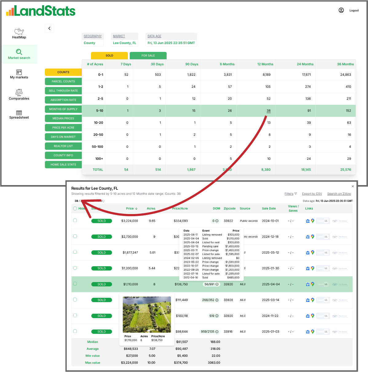The image size is (368, 372).
Task: Open the Filters dropdown
Action: coord(291,194)
